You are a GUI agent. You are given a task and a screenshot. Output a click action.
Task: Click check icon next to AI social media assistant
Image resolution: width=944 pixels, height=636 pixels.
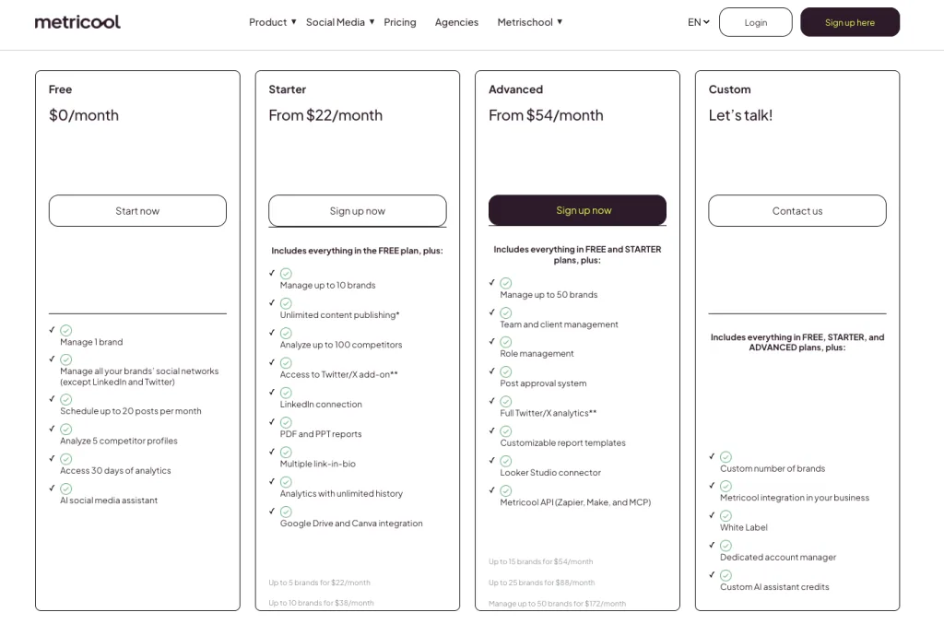pos(66,489)
